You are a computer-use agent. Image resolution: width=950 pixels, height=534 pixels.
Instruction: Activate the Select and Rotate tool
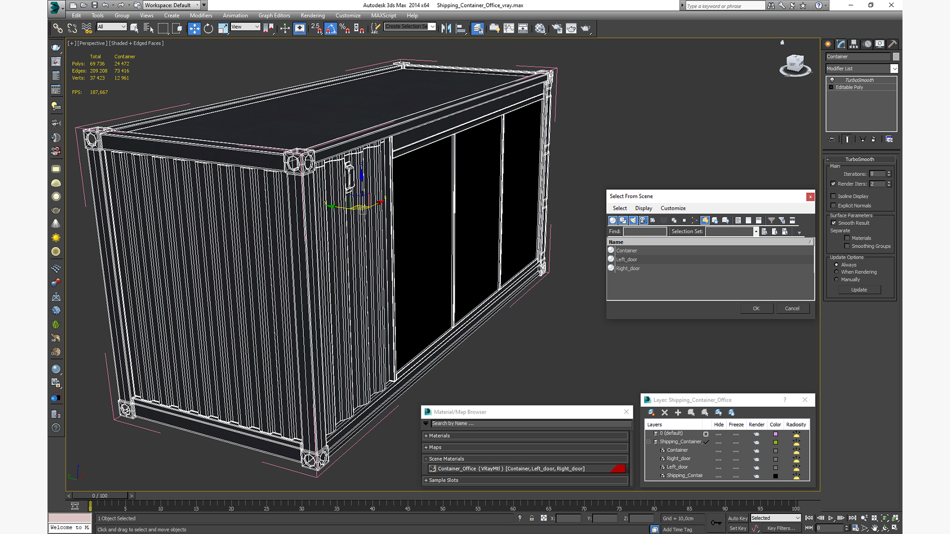pyautogui.click(x=208, y=28)
